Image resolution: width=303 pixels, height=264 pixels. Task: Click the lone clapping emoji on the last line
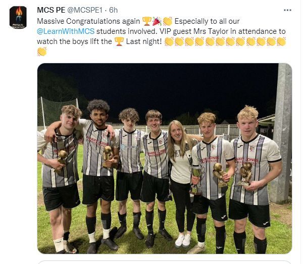point(42,52)
